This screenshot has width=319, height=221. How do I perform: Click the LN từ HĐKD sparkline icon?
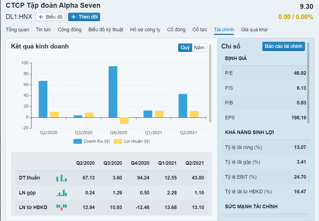click(62, 207)
